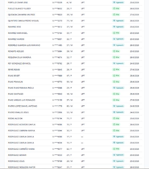Click Alta check icon in RIVAS SANTIAGO row
Screen dimensions: 149x169
pyautogui.click(x=114, y=94)
